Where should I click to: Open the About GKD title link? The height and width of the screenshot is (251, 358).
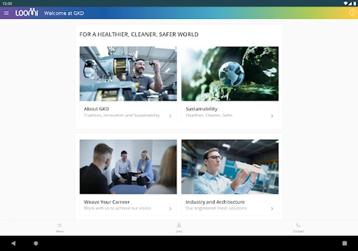96,109
